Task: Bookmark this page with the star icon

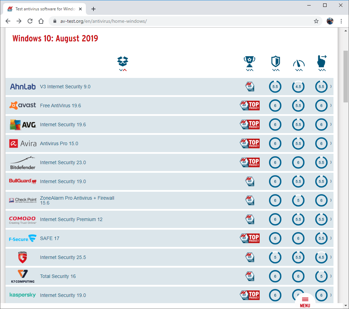Action: [x=316, y=21]
